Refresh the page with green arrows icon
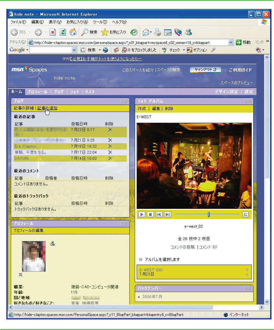This screenshot has height=330, width=274. point(63,32)
